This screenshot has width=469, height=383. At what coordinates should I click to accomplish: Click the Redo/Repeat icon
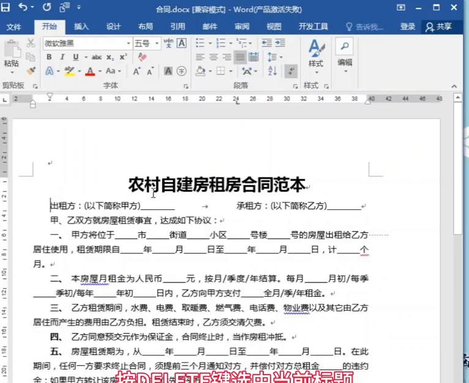[47, 7]
